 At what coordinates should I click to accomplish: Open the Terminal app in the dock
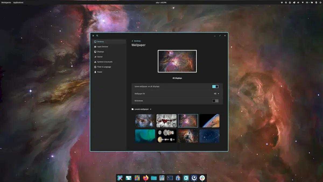pos(170,178)
